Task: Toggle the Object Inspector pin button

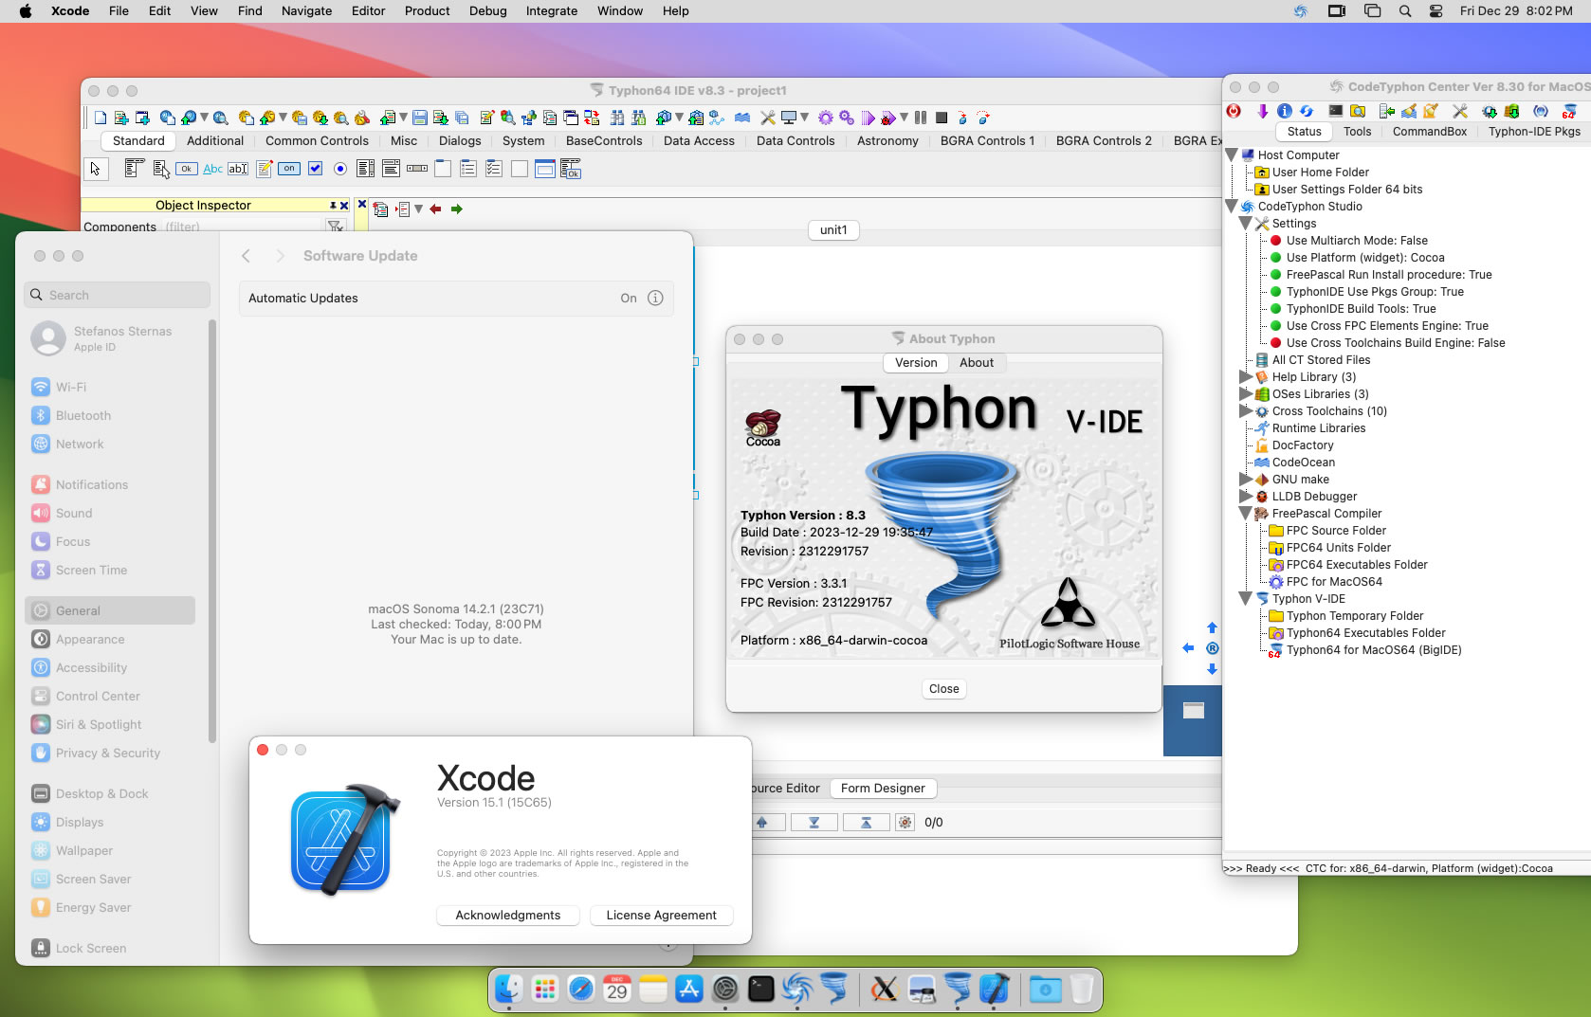Action: coord(333,205)
